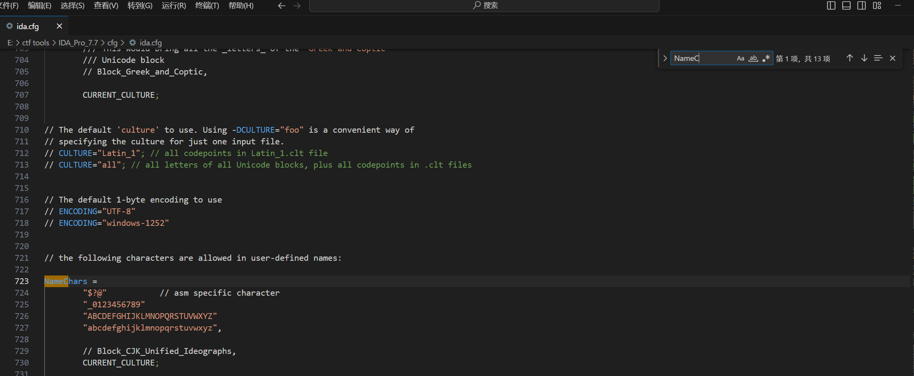Toggle the primary sidebar layout icon
The width and height of the screenshot is (914, 376).
pos(831,5)
